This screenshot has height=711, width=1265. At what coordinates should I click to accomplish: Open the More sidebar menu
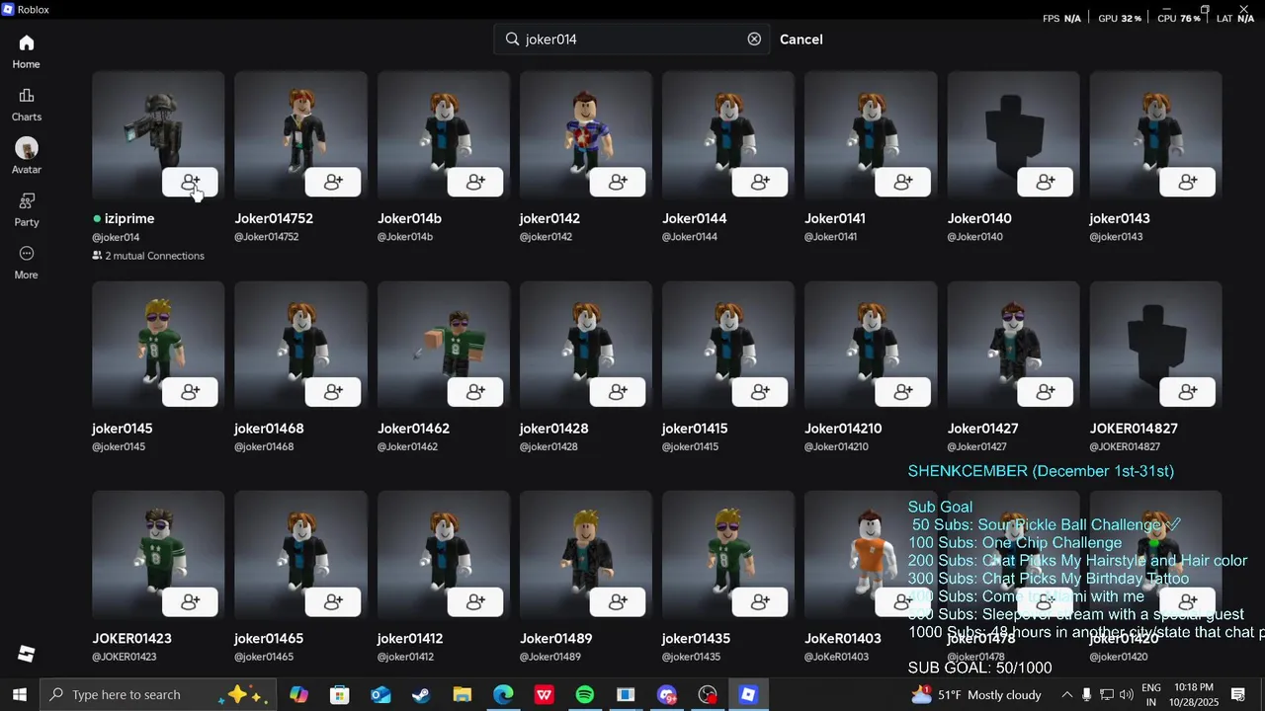[x=27, y=263]
